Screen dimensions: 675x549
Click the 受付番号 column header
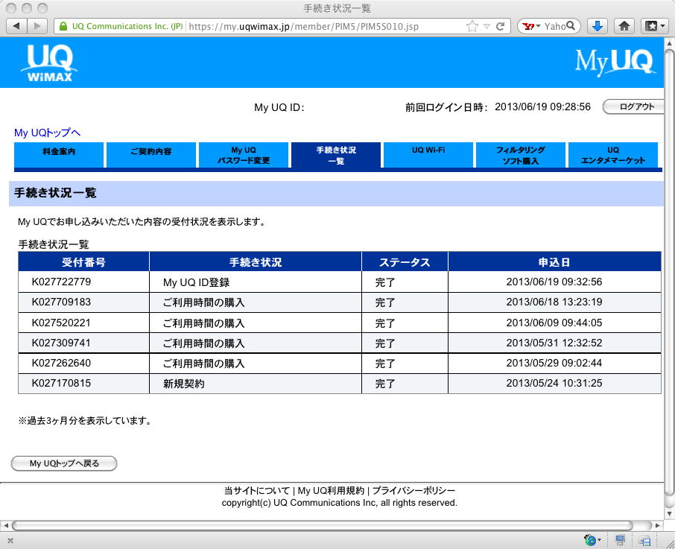point(83,262)
